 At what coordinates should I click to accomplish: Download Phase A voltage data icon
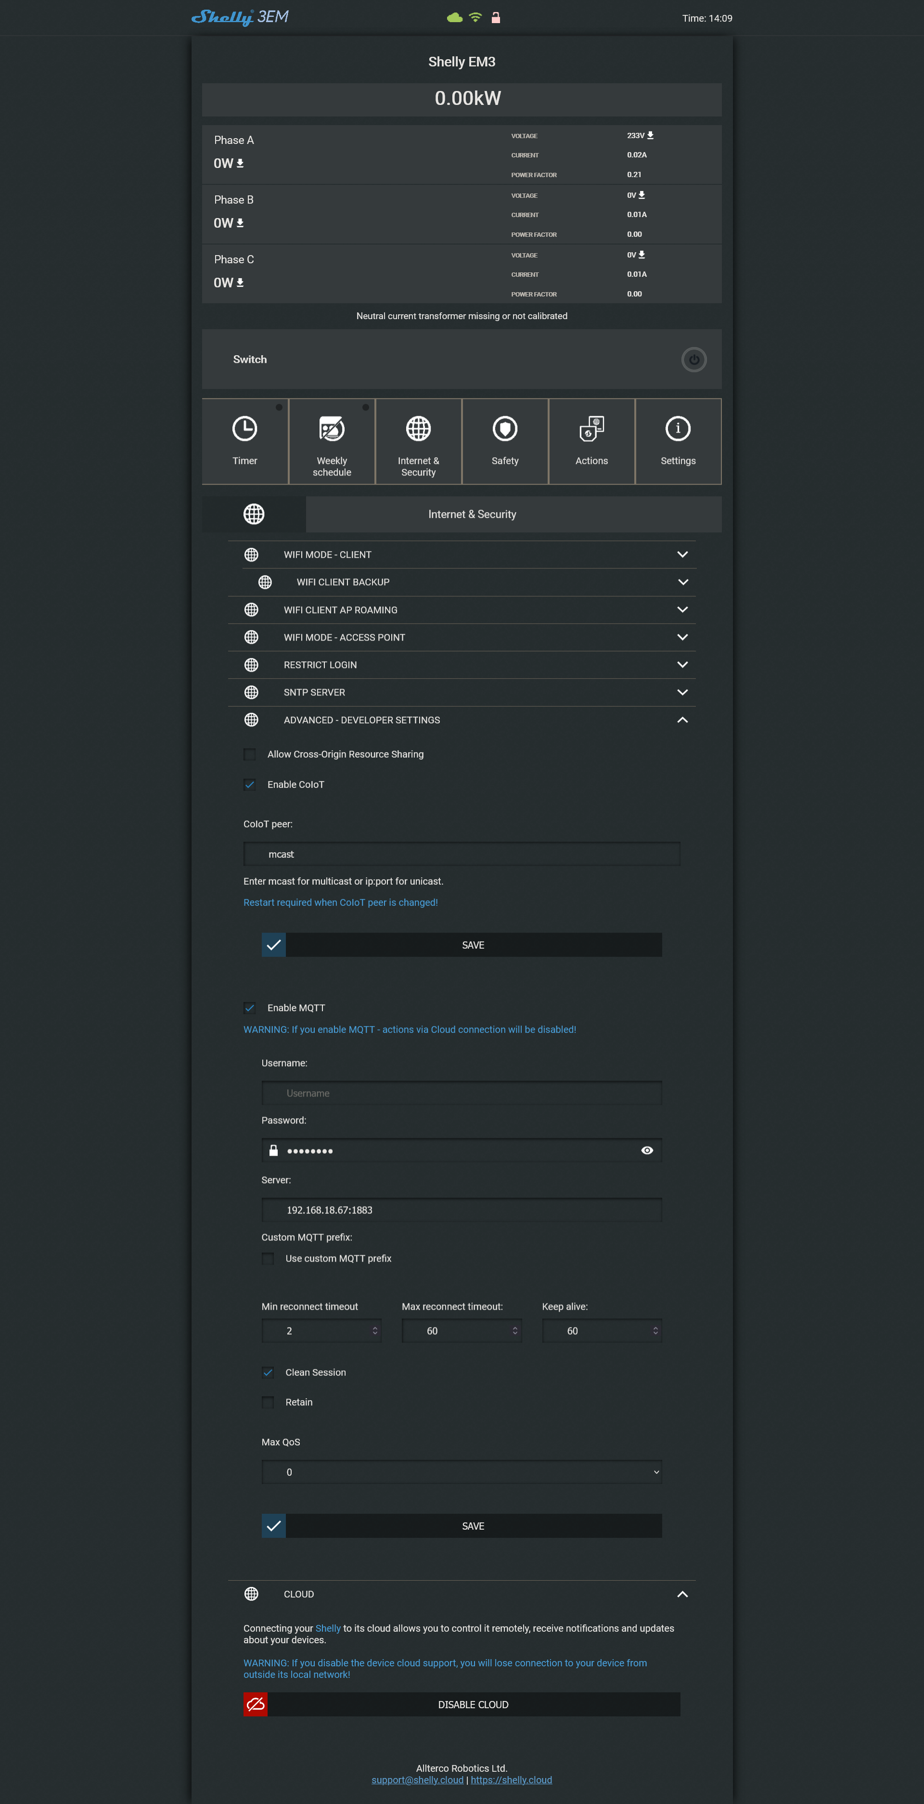tap(650, 135)
